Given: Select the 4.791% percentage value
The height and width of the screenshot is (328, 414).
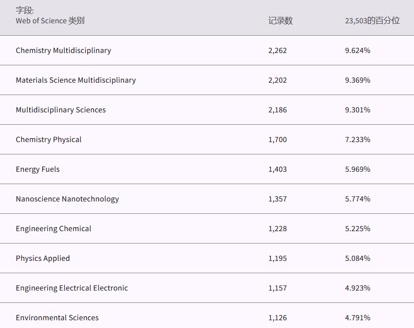Looking at the screenshot, I should coord(357,317).
